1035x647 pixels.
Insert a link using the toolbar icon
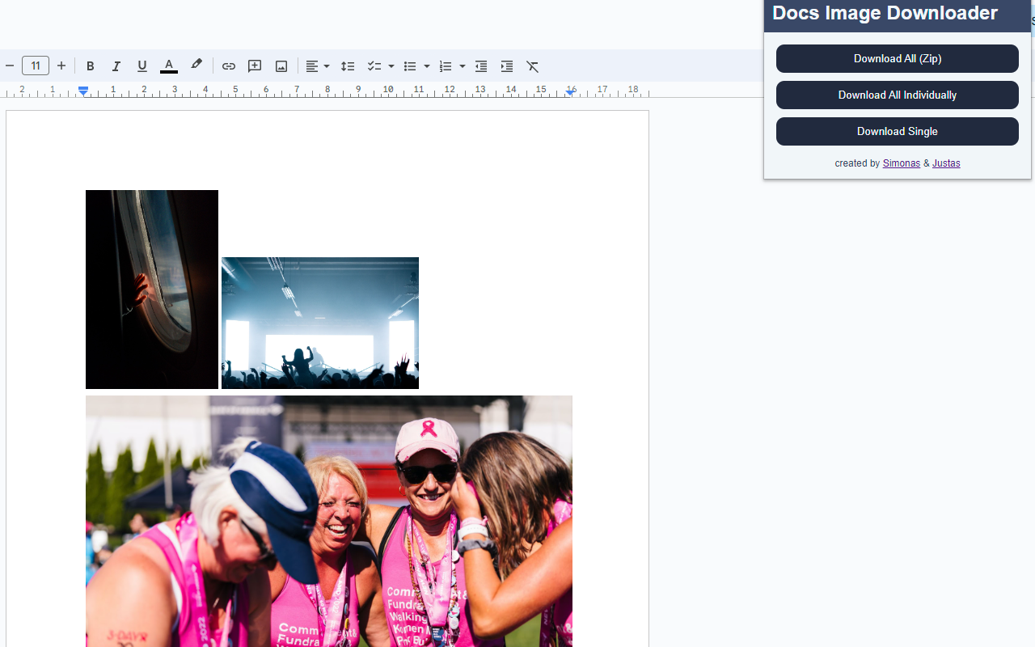tap(229, 66)
